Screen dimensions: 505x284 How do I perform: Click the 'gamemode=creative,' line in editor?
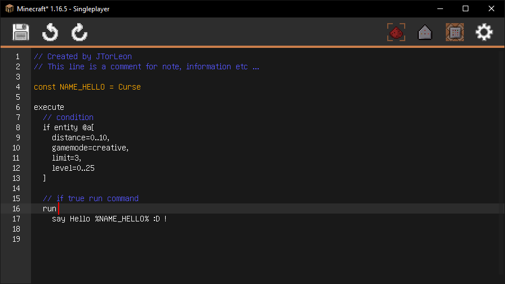tap(90, 148)
